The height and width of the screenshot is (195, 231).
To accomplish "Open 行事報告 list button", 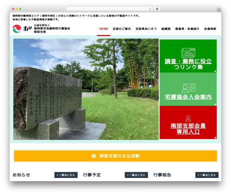I will point(207,175).
